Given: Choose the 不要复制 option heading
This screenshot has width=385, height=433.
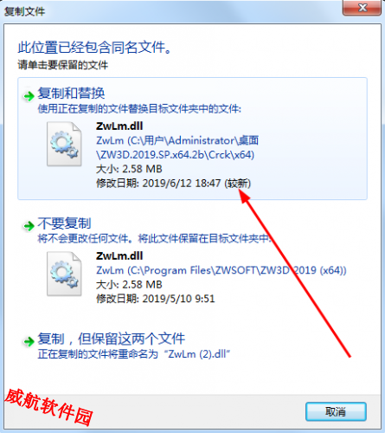Looking at the screenshot, I should point(64,223).
